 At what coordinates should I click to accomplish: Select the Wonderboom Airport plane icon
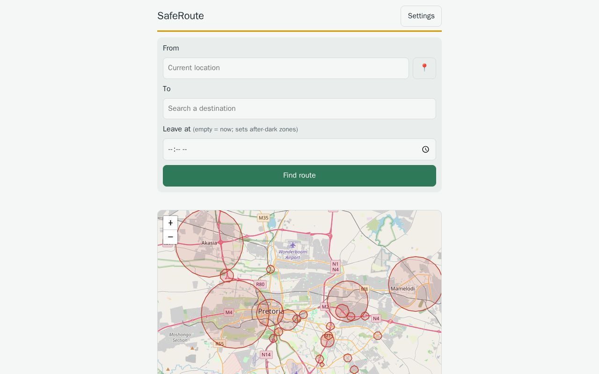pos(293,245)
